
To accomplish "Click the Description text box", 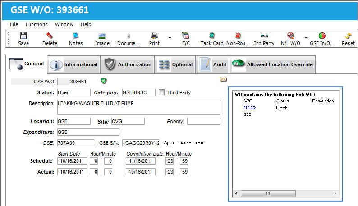I will pyautogui.click(x=139, y=107).
